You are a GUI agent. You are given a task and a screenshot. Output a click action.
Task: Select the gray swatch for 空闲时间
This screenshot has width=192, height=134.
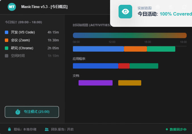click(7, 56)
